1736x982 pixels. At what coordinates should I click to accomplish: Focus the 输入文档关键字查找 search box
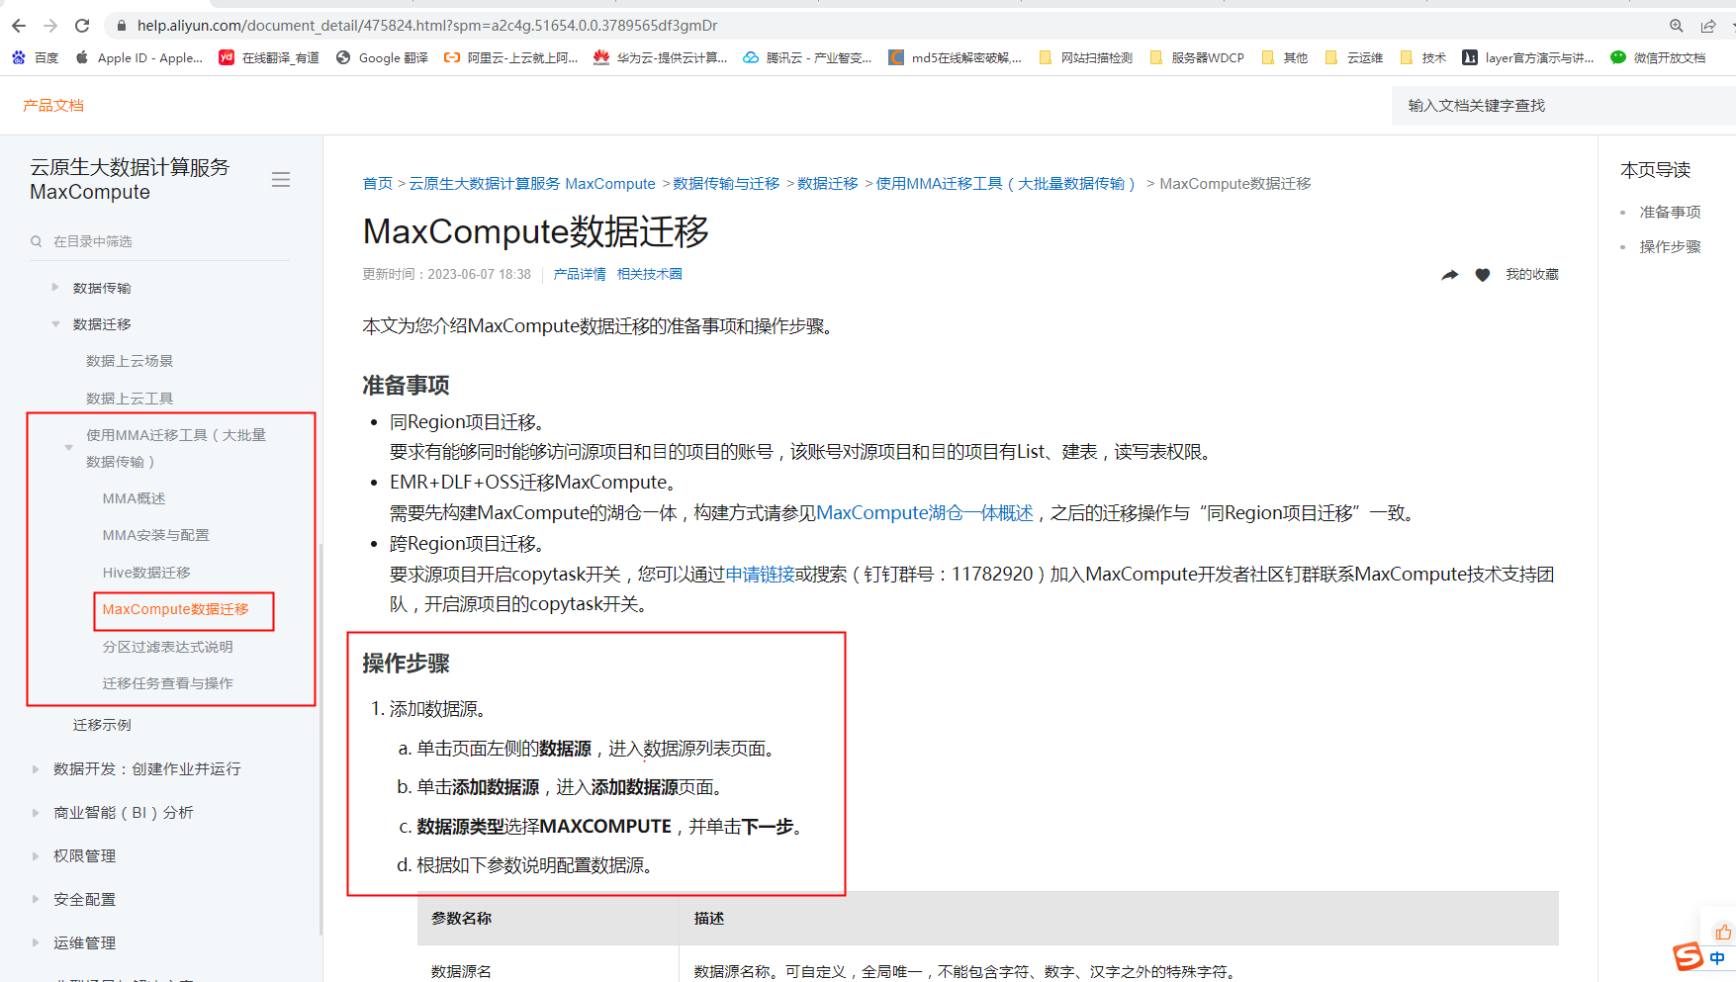click(1564, 106)
